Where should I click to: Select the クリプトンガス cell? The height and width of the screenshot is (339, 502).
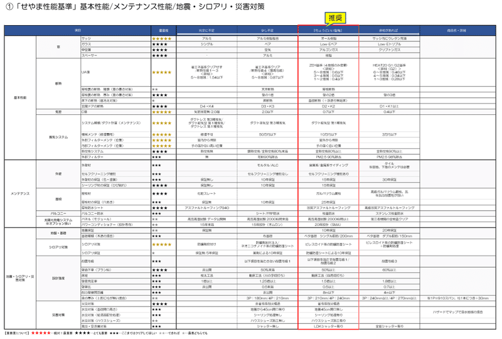tap(389, 50)
